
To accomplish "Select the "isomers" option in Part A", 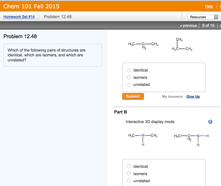I will coord(129,77).
